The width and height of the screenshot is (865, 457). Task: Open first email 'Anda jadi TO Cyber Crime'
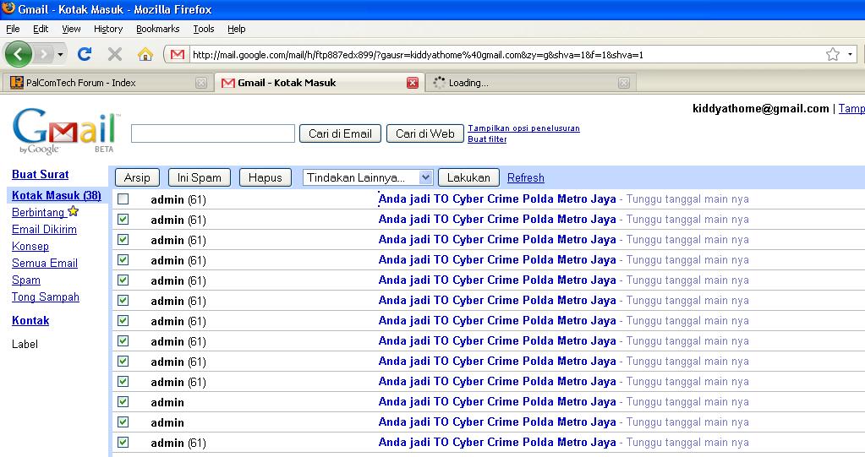[x=497, y=199]
